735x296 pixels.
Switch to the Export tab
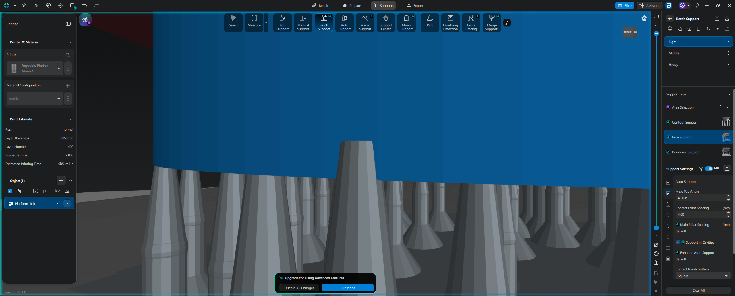pos(415,5)
